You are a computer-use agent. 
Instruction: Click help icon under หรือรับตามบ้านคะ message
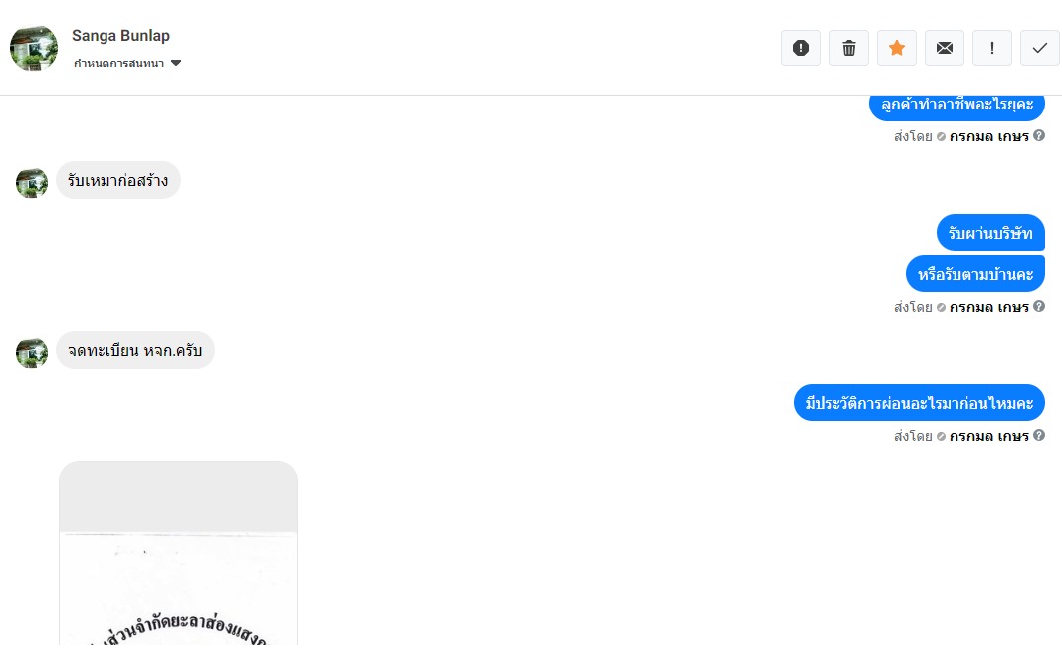(1039, 306)
